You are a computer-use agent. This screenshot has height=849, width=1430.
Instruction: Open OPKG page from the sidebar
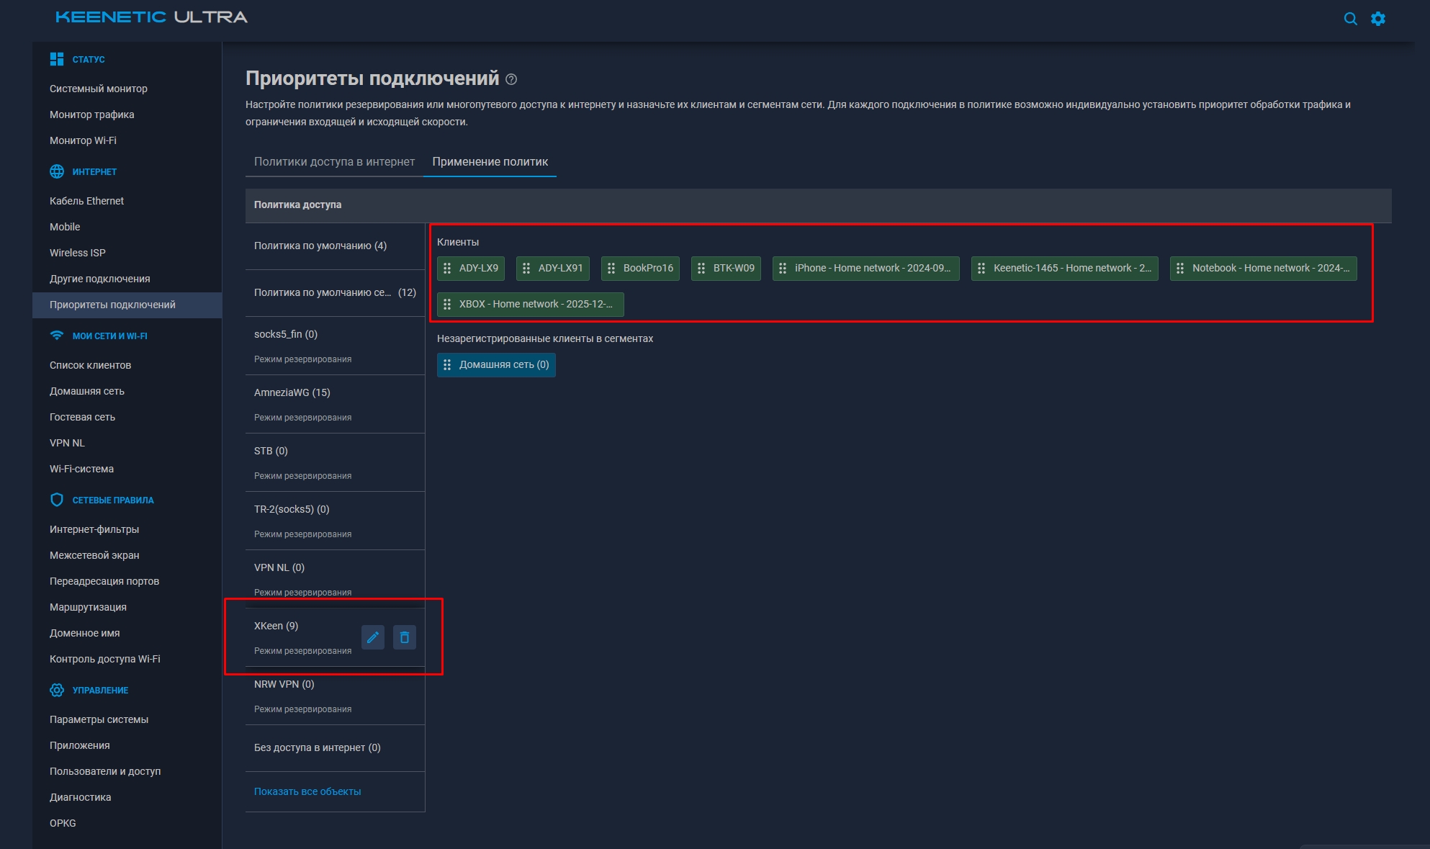[x=63, y=822]
